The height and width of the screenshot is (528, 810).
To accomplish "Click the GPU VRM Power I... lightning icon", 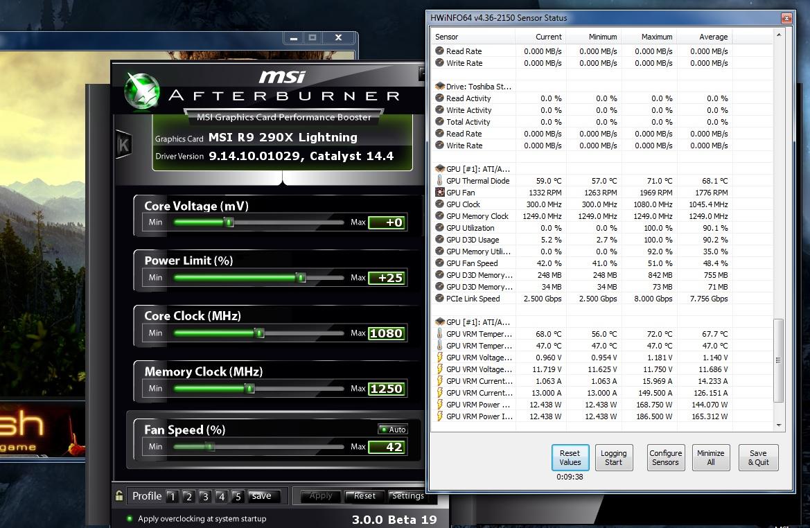I will pos(439,416).
